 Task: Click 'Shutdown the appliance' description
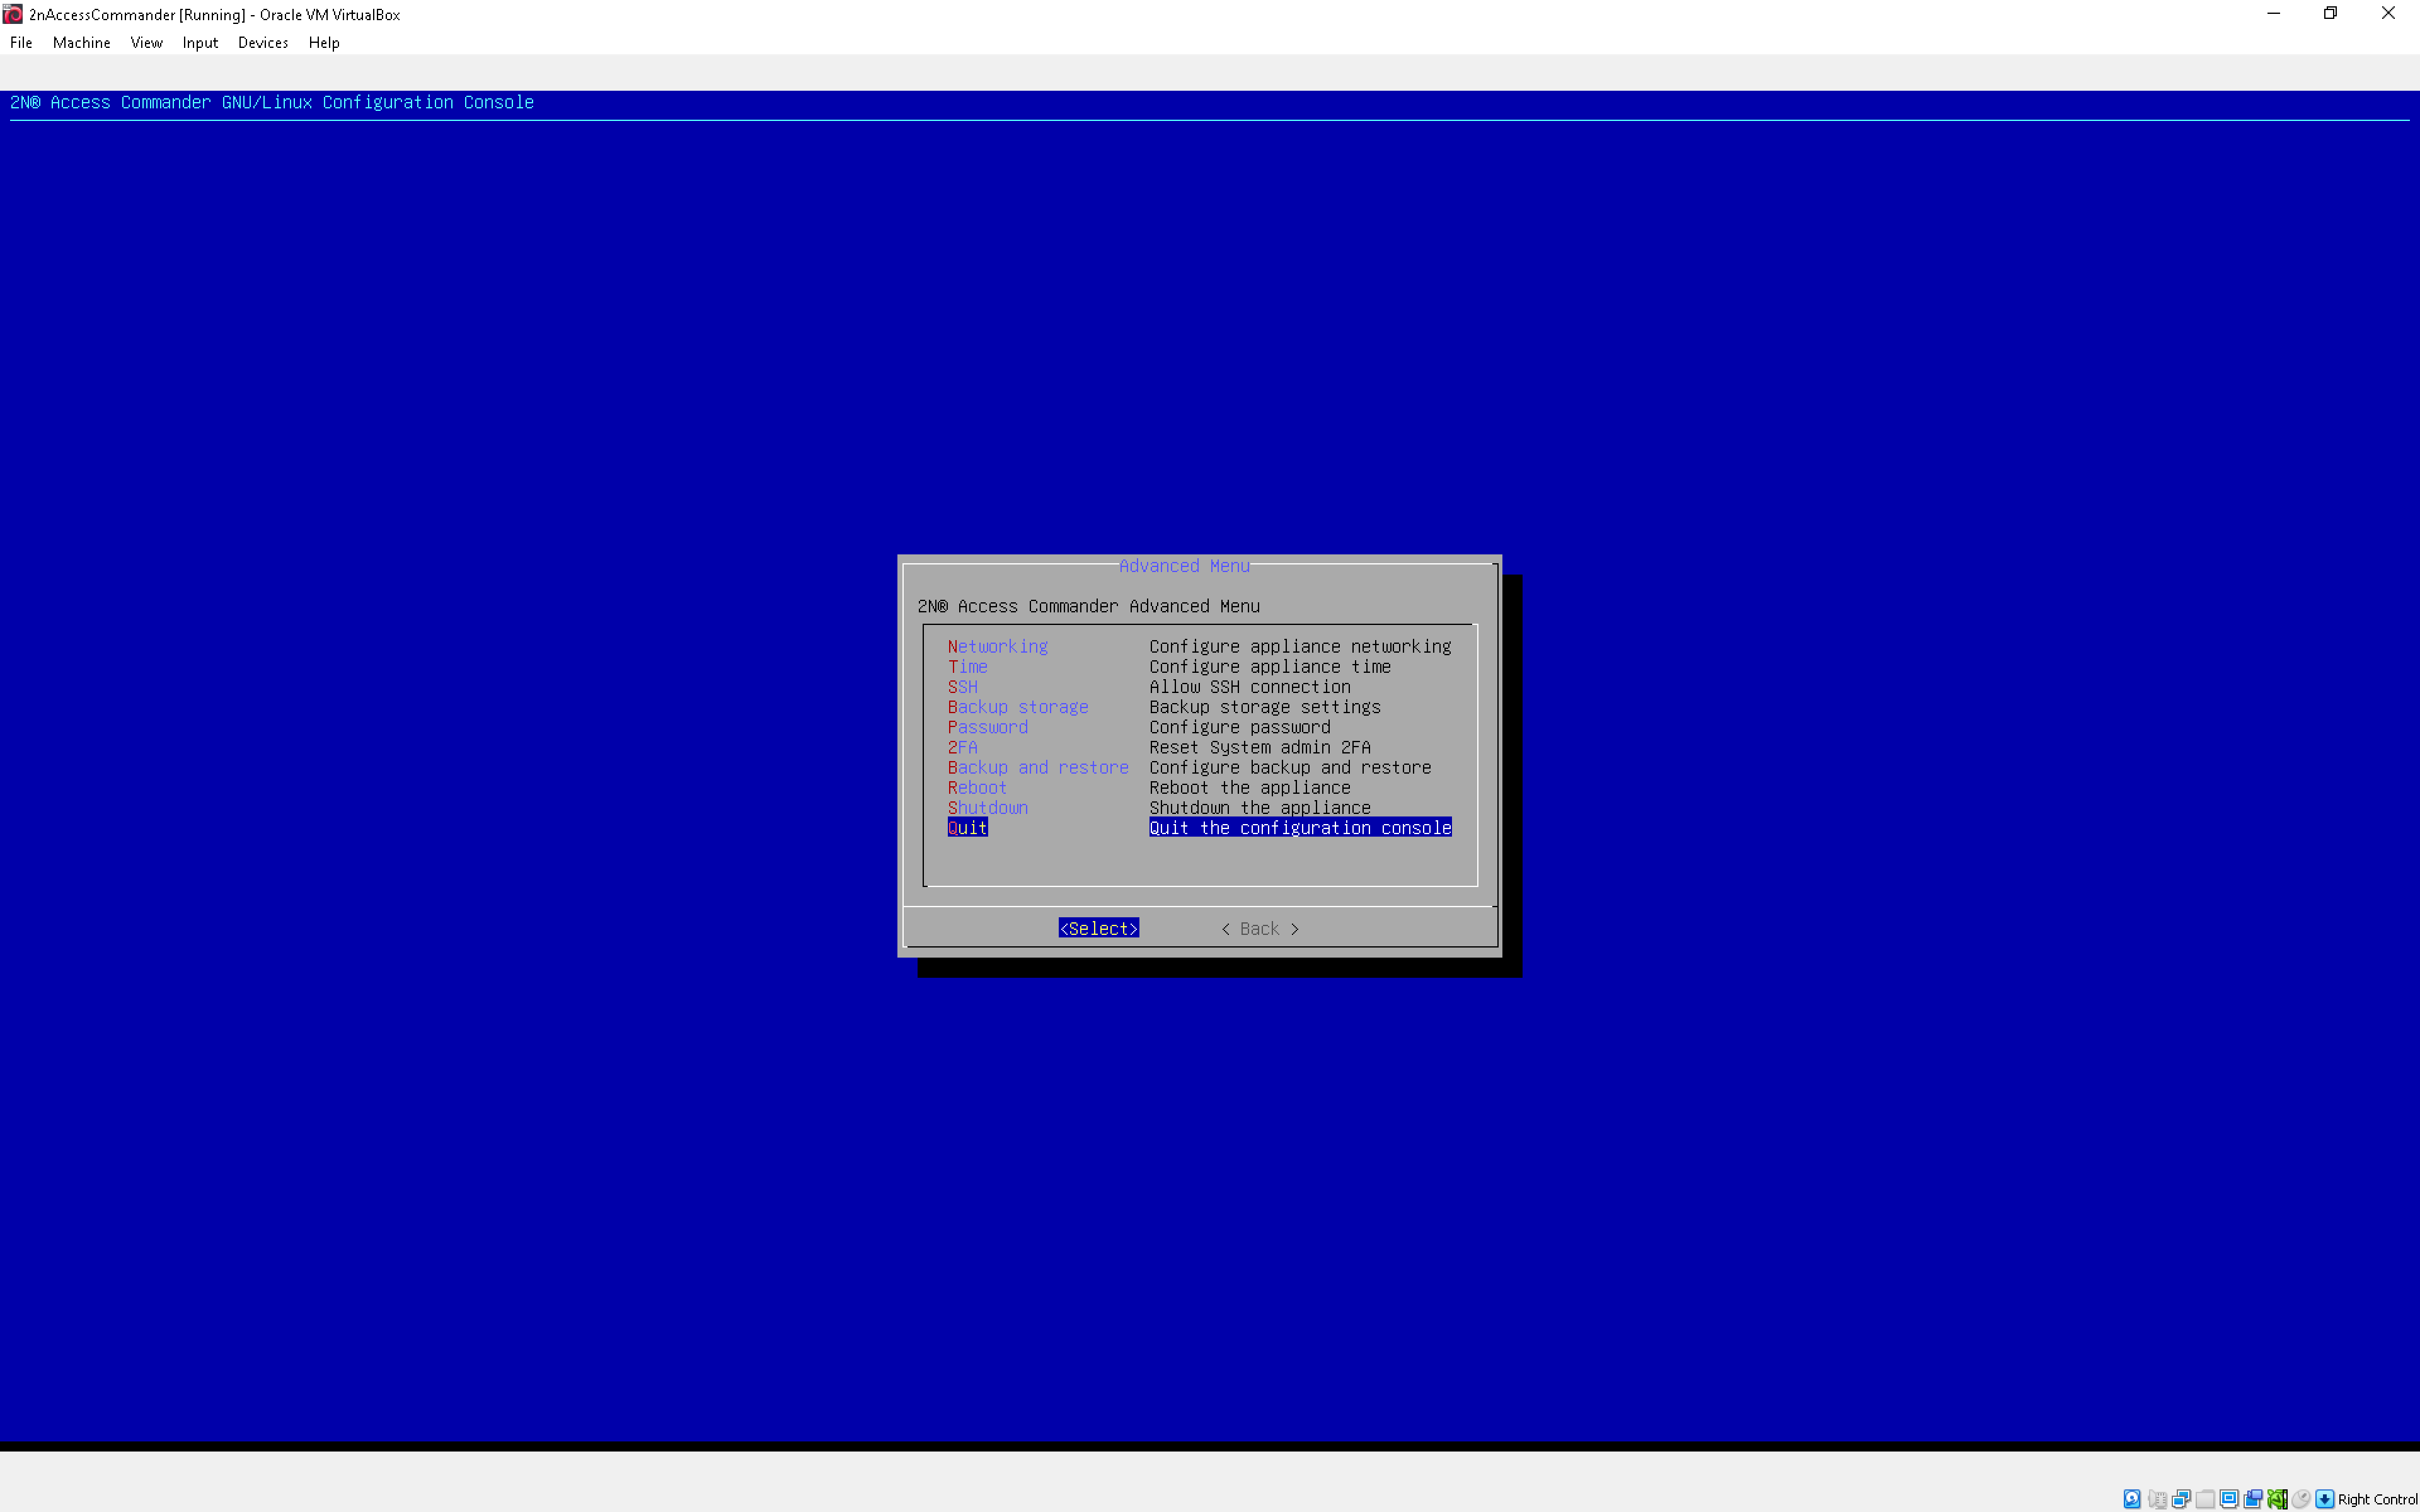click(1260, 808)
